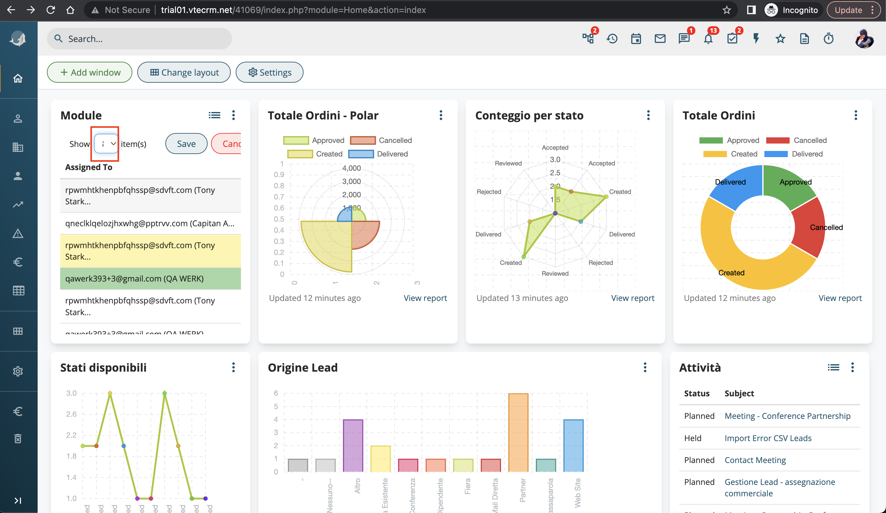
Task: Toggle Cancelled legend in Totale Ordini - Polar
Action: [x=381, y=140]
